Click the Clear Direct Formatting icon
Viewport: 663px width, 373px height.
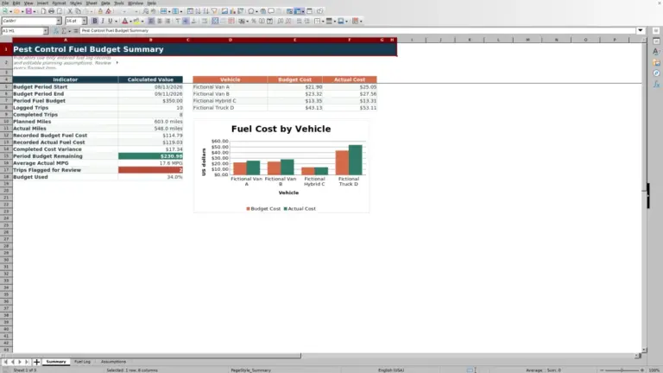click(108, 11)
